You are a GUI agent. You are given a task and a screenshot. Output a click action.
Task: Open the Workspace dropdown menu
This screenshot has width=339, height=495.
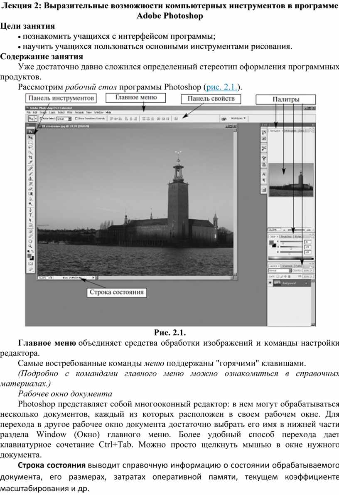coord(238,118)
